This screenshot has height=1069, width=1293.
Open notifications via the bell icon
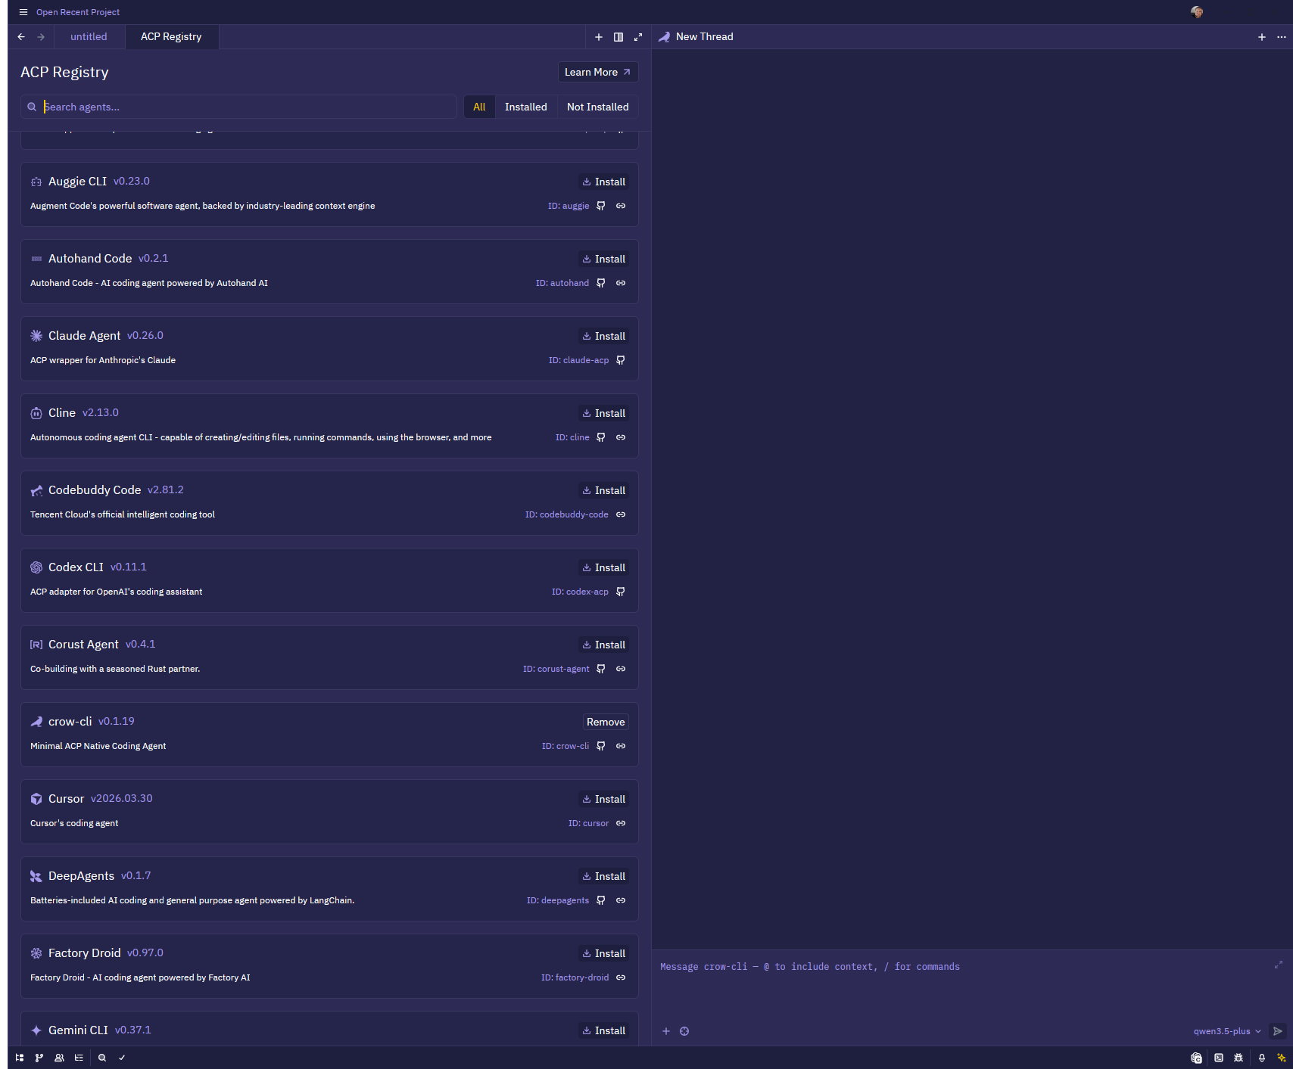click(x=1261, y=1057)
